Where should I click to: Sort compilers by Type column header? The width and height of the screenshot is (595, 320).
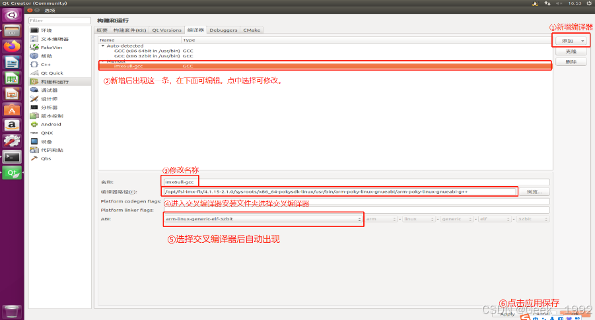point(367,40)
